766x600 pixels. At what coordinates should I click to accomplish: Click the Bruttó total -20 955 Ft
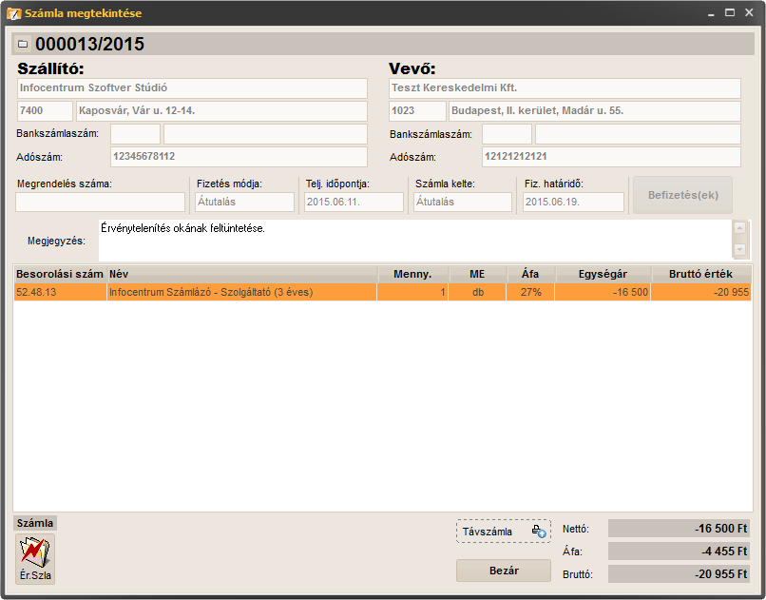pyautogui.click(x=679, y=574)
